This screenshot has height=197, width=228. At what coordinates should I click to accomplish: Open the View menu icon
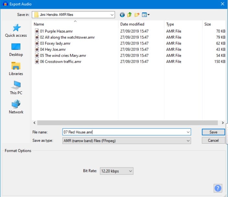146,15
